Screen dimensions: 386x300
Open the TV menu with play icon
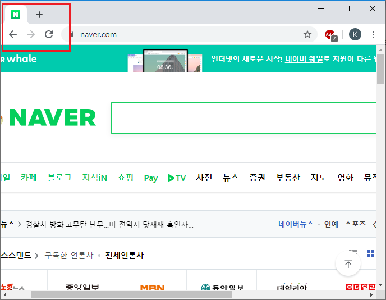pos(177,178)
